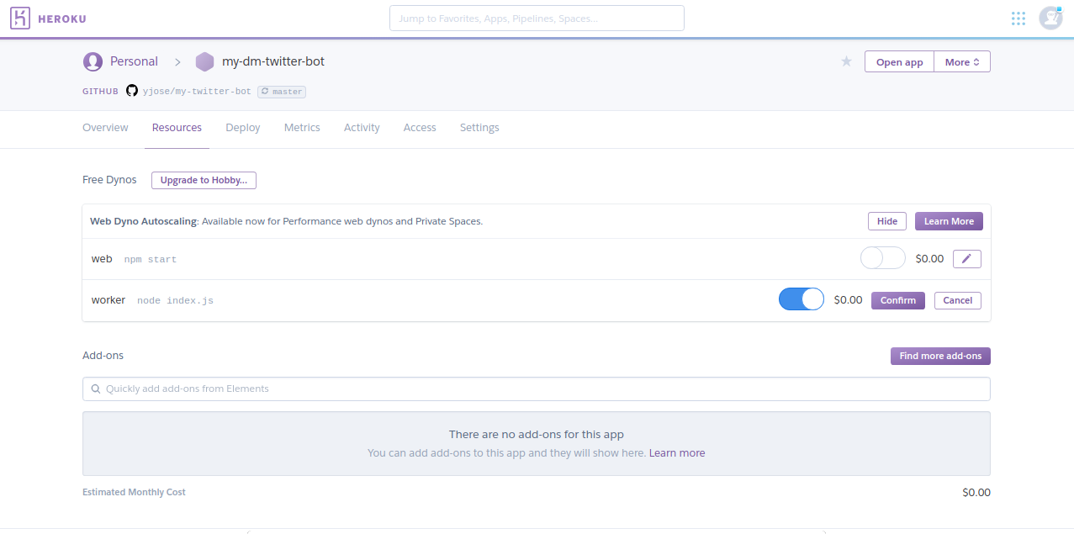Open the user avatar account menu

pyautogui.click(x=1050, y=18)
